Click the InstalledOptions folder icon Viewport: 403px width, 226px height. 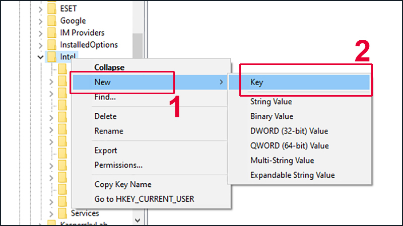tap(51, 45)
